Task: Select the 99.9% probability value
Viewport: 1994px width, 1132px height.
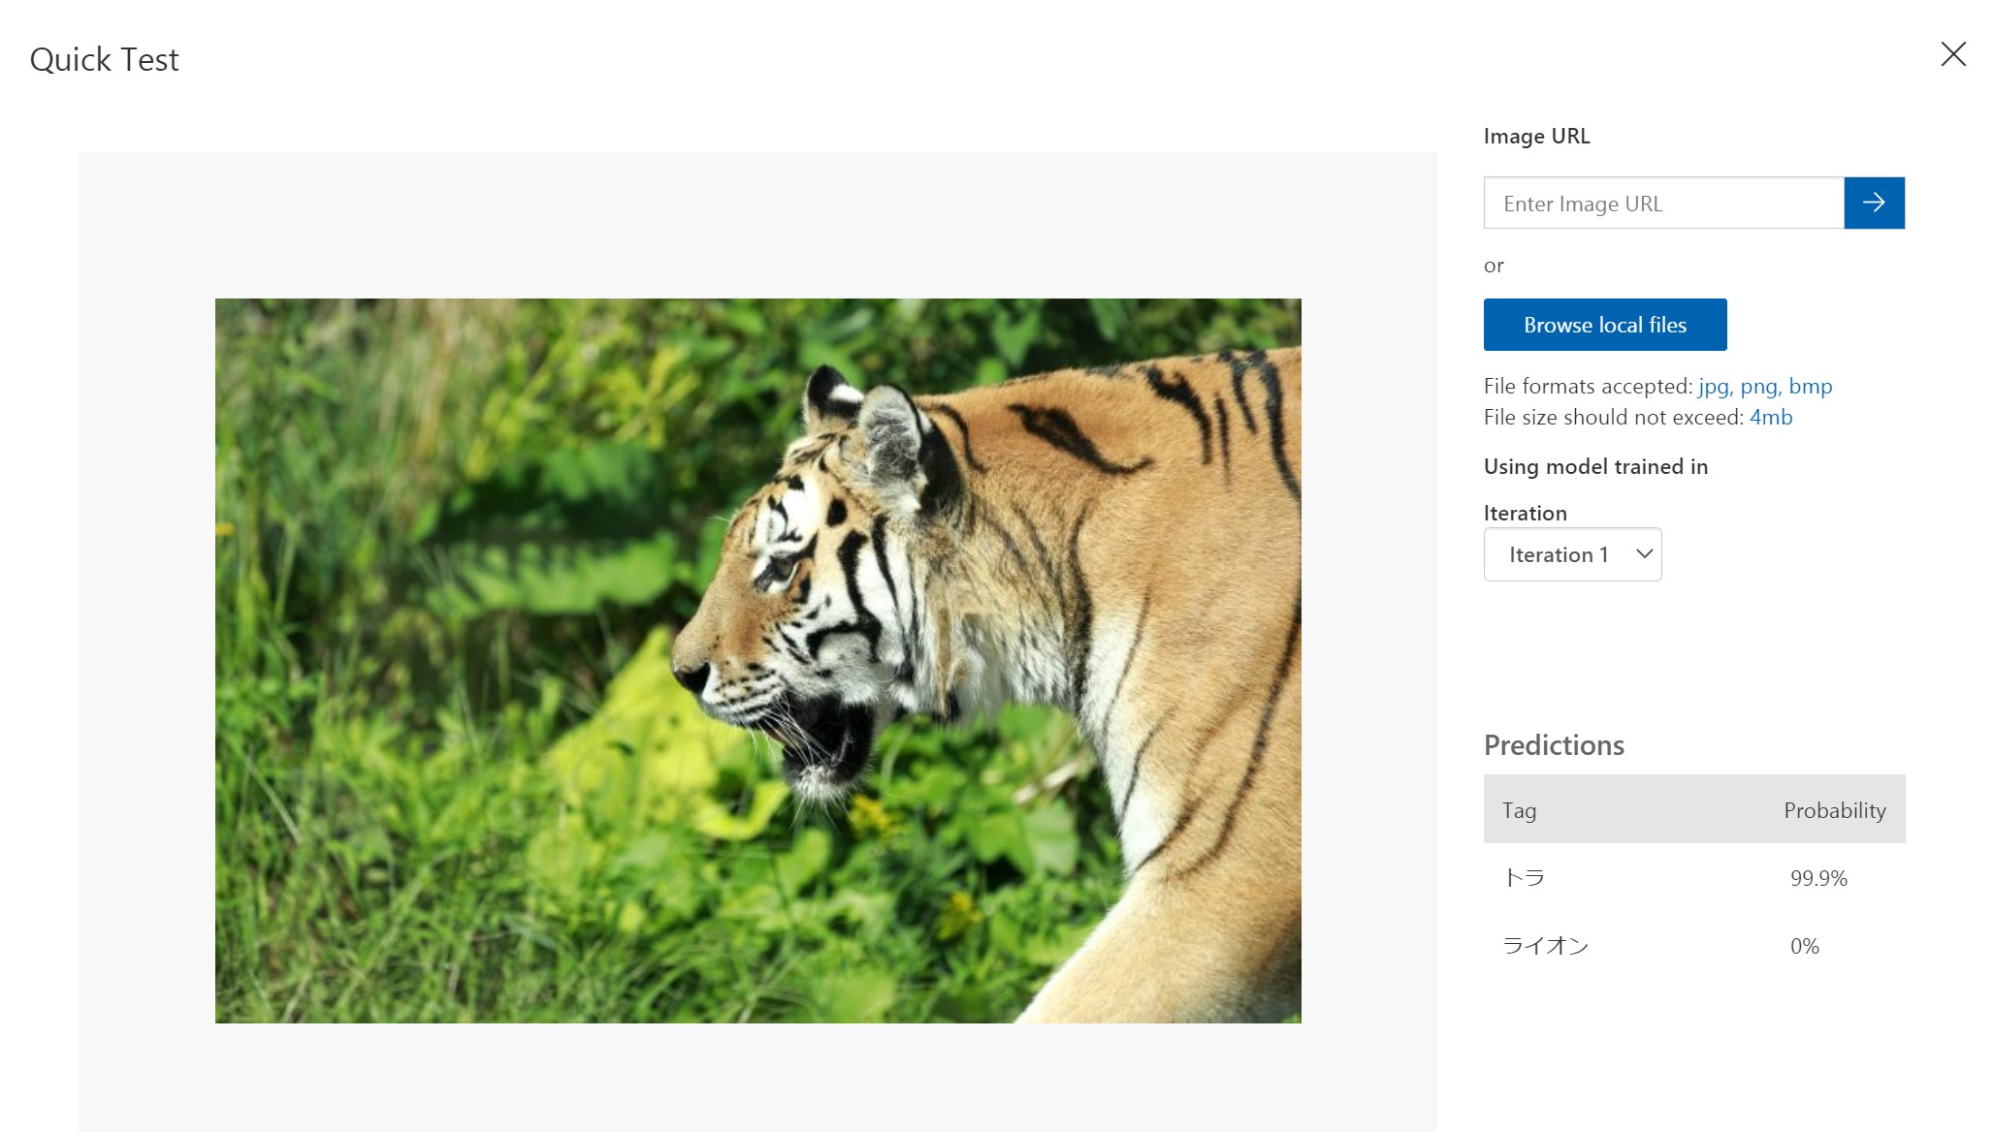Action: tap(1818, 878)
